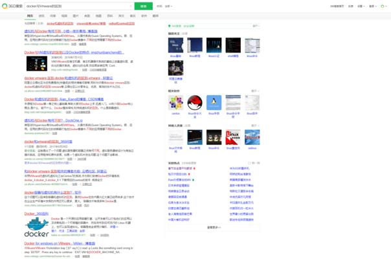
Task: Expand the 其他人还搜 section
Action: (x=255, y=126)
